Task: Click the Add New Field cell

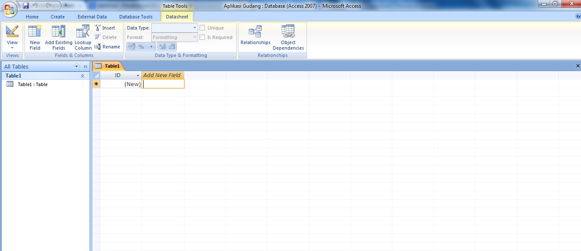Action: (x=163, y=84)
